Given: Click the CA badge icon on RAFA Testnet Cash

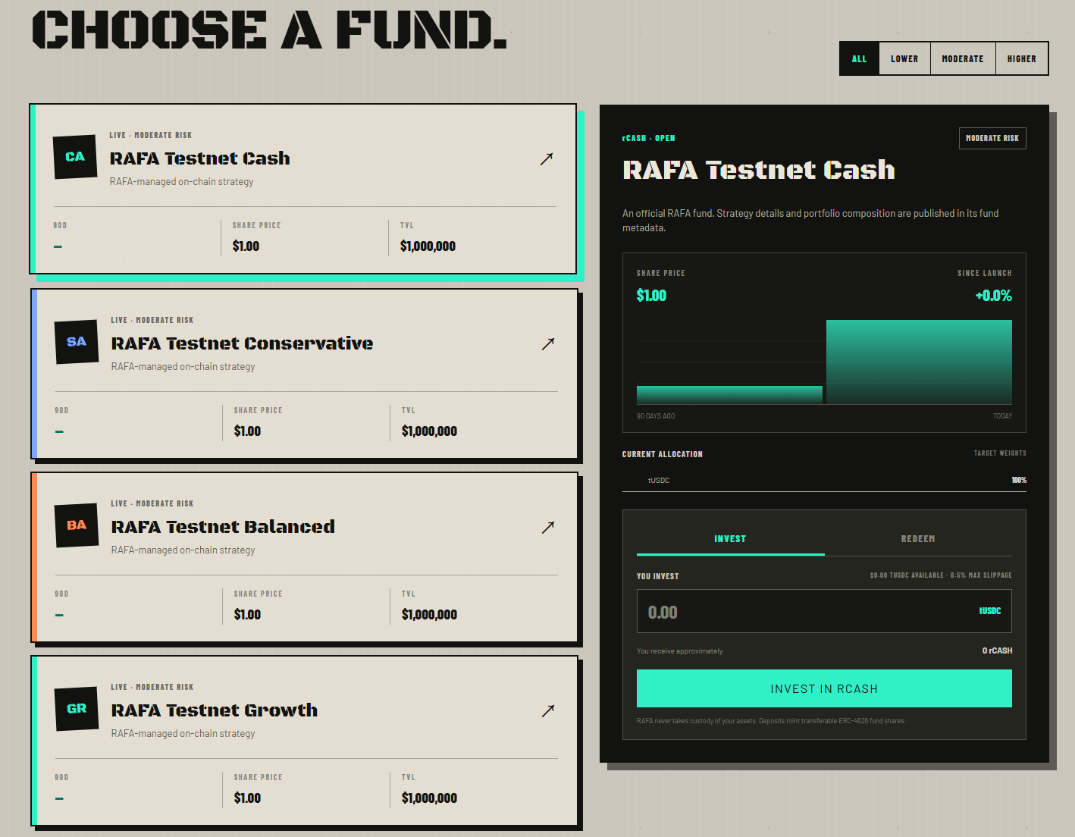Looking at the screenshot, I should (75, 157).
